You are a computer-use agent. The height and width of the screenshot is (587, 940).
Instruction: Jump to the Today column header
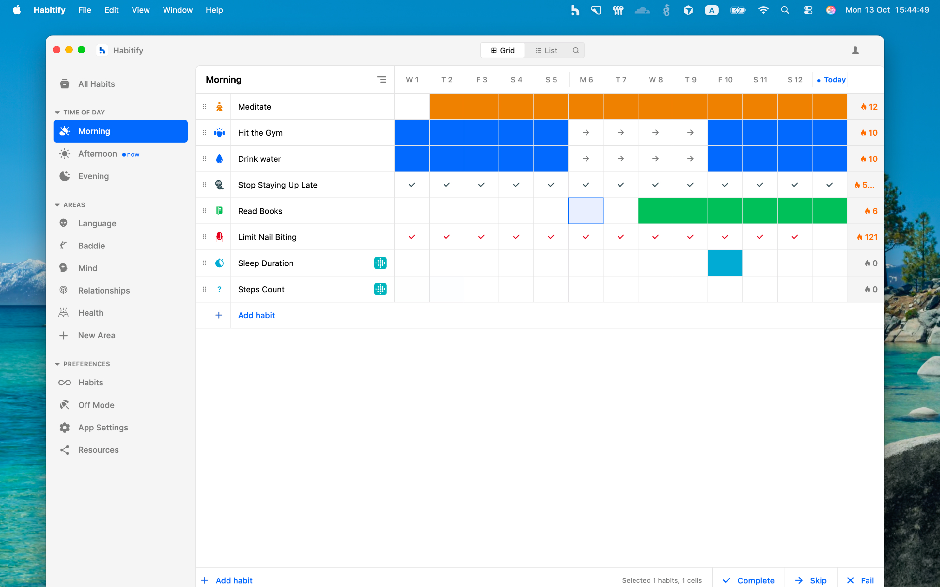coord(831,80)
